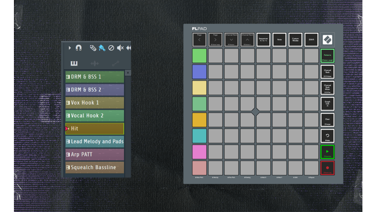Click the Undo circular arrow button
Viewport: 376px width, 212px height.
coord(328,136)
